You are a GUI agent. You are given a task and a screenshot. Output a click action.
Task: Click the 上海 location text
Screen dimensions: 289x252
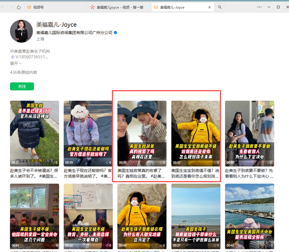[40, 39]
